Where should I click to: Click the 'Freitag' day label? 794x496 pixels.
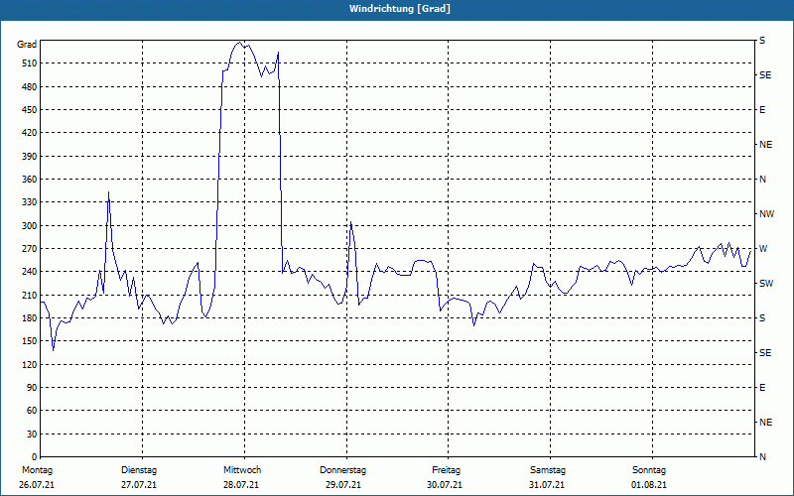tap(446, 470)
